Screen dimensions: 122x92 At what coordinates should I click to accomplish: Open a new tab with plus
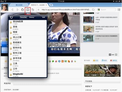click(x=51, y=5)
